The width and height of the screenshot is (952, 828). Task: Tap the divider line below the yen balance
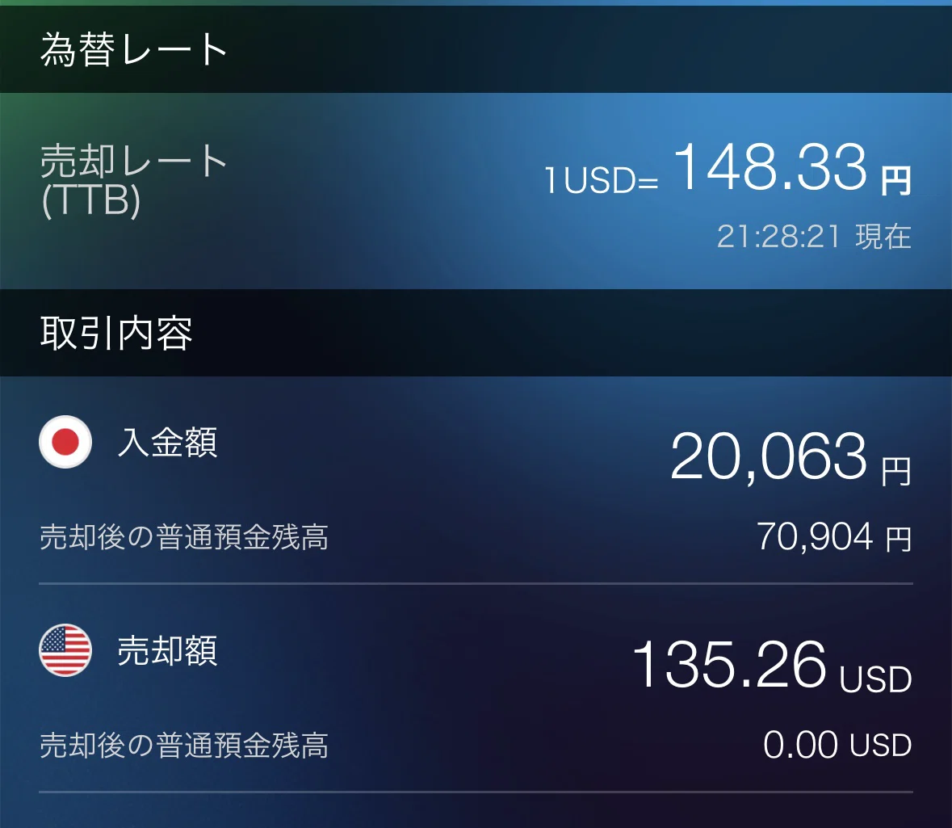point(476,583)
